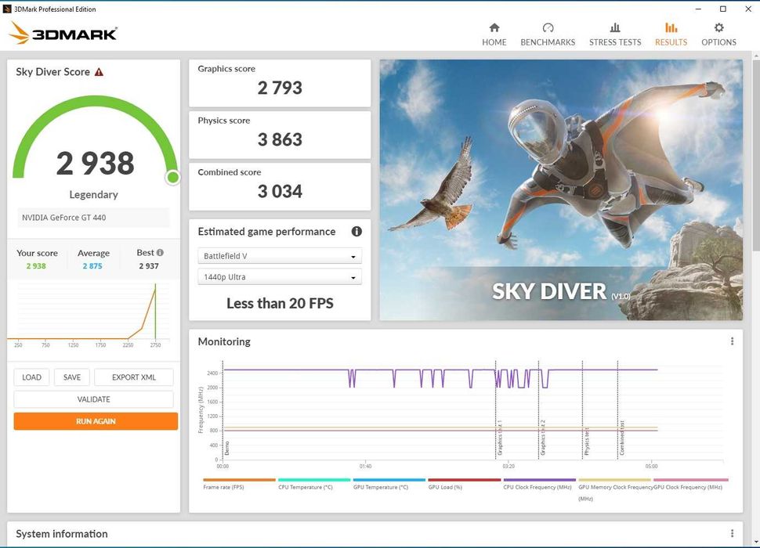Open the Home section icon

pos(494,27)
